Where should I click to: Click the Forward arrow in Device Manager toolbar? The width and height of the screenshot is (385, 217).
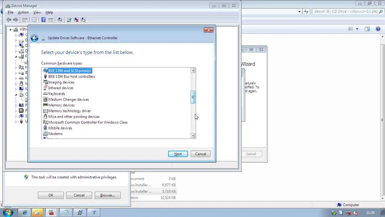click(x=16, y=20)
